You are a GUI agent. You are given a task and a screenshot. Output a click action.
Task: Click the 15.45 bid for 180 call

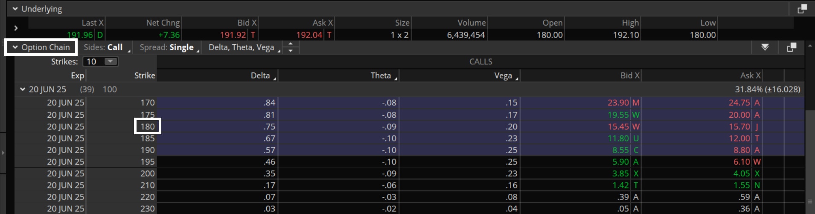pyautogui.click(x=618, y=127)
